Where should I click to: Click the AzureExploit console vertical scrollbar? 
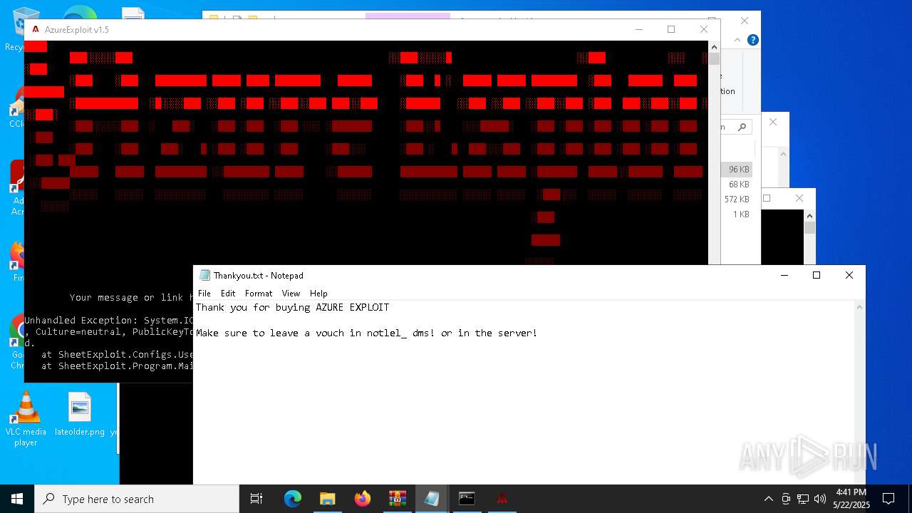(714, 153)
